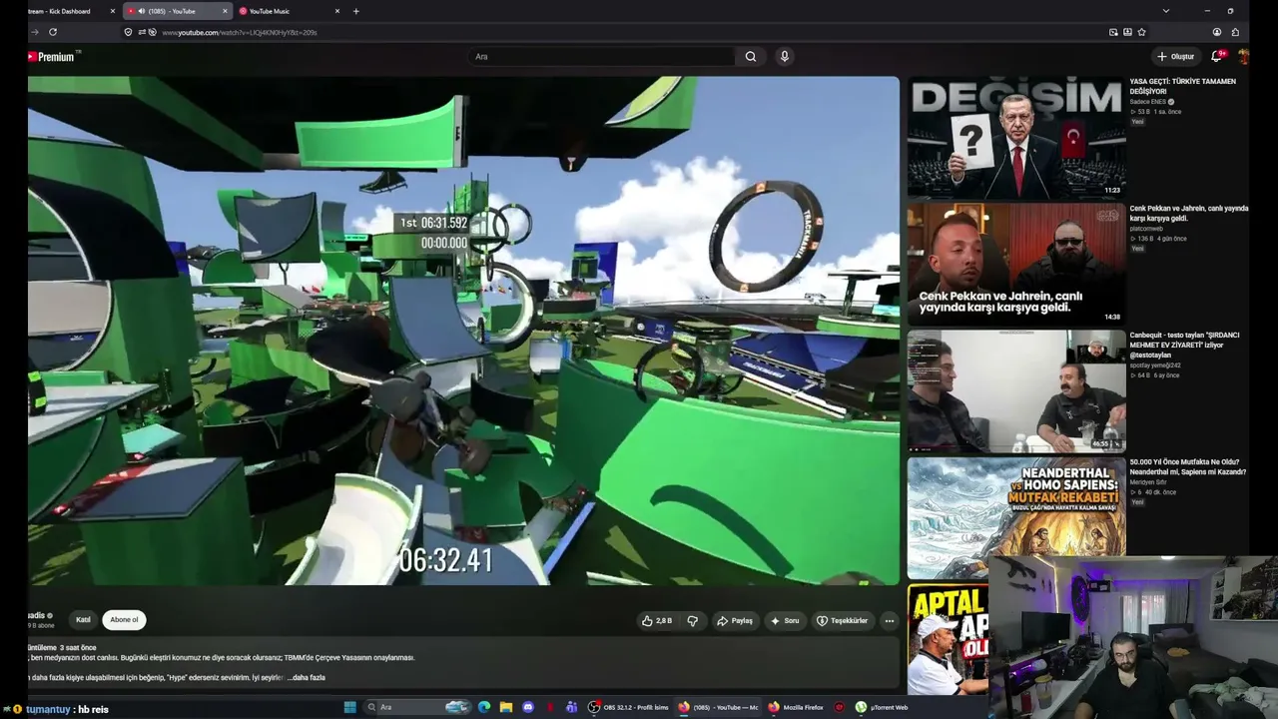Open the two men at table thumbnail
The height and width of the screenshot is (719, 1278).
(1016, 390)
